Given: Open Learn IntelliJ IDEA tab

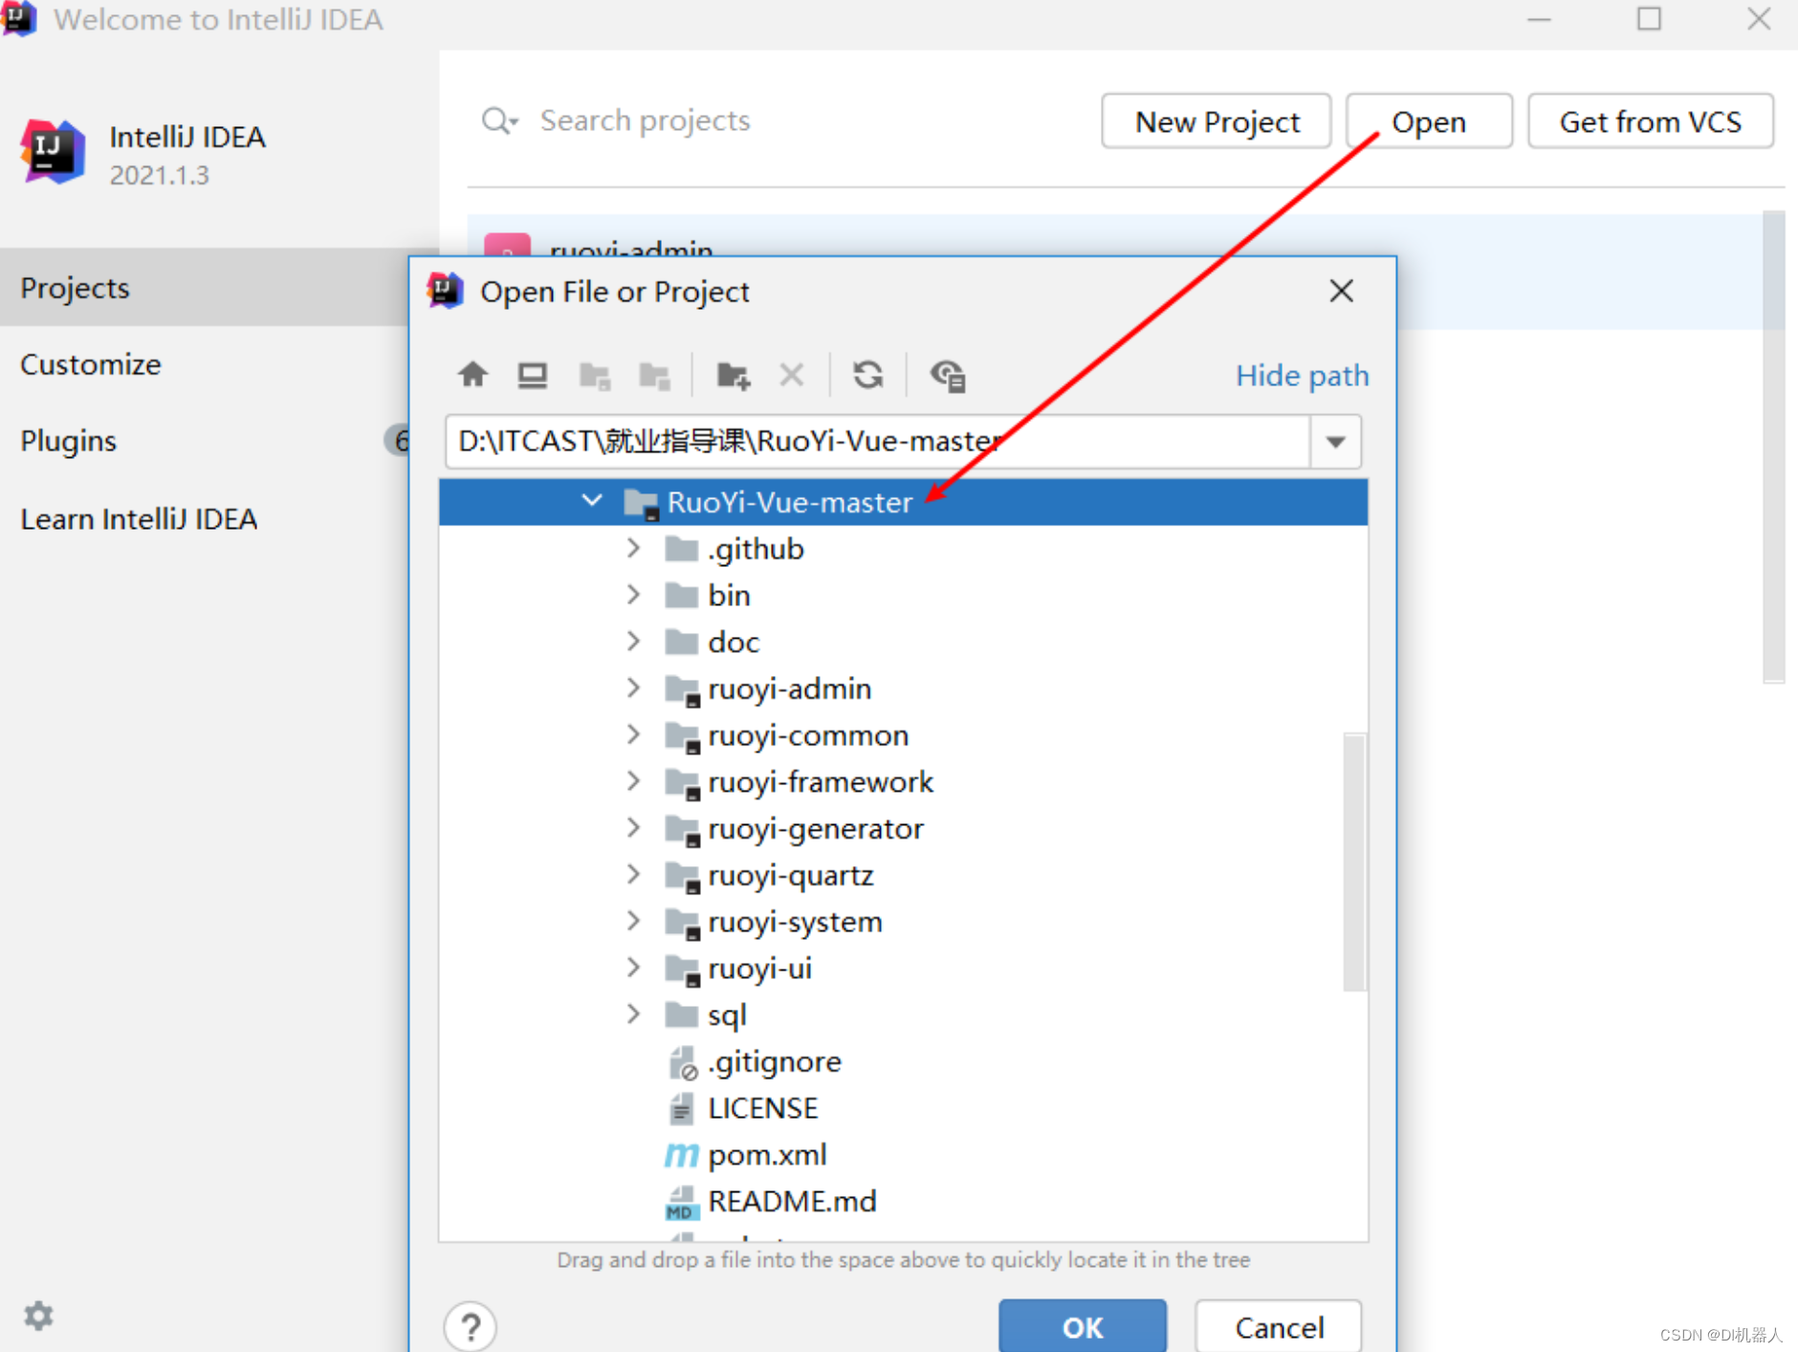Looking at the screenshot, I should (x=205, y=519).
